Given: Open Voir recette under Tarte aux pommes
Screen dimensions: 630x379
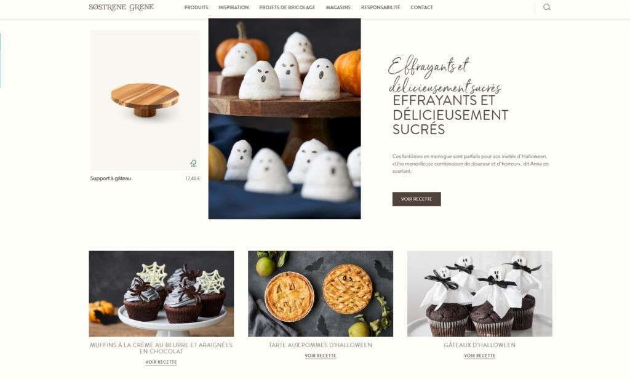Looking at the screenshot, I should click(x=320, y=356).
